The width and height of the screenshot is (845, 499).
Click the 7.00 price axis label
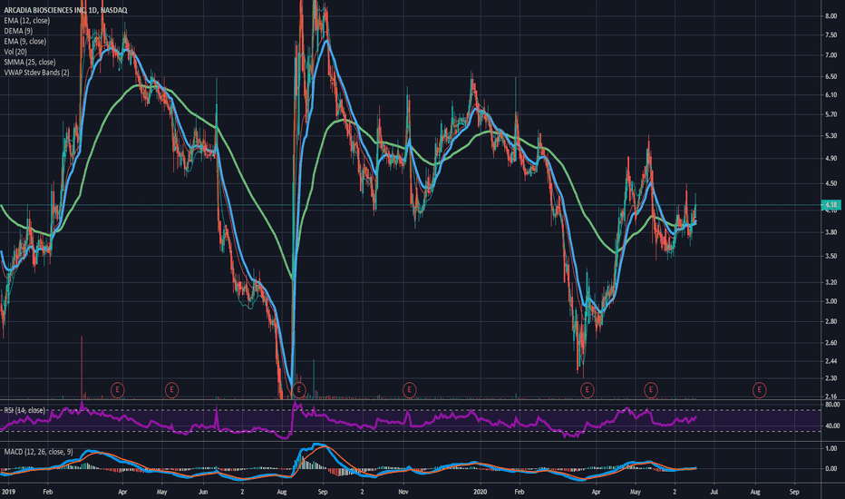click(x=830, y=55)
